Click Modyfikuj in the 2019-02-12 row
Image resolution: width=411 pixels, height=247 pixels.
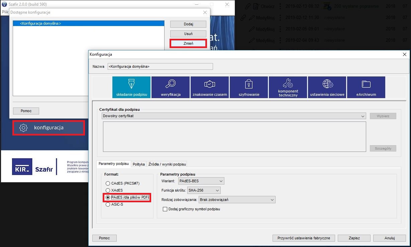(265, 18)
